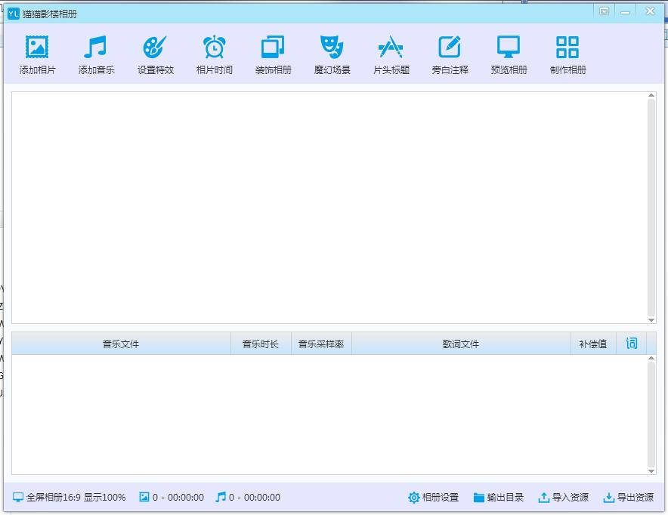Viewport: 668px width, 515px height.
Task: Click the 歌词文件 column header
Action: [x=460, y=344]
